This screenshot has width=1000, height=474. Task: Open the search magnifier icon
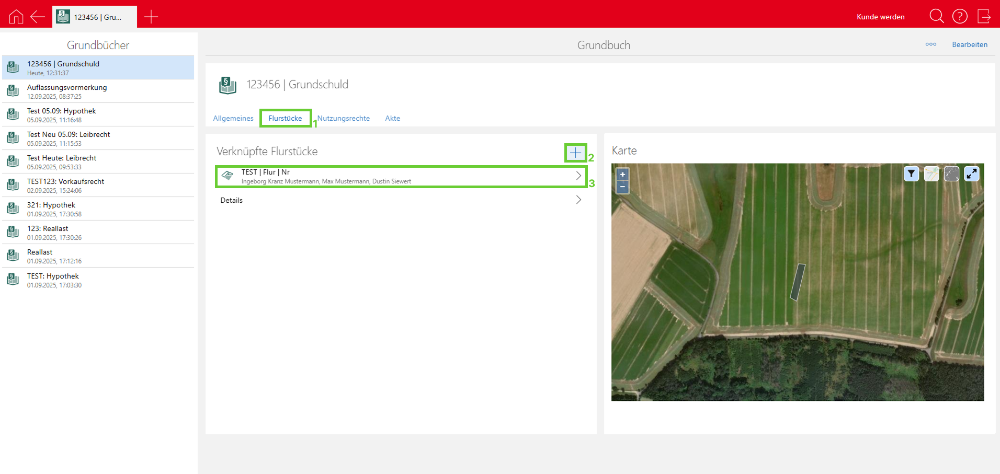[936, 17]
